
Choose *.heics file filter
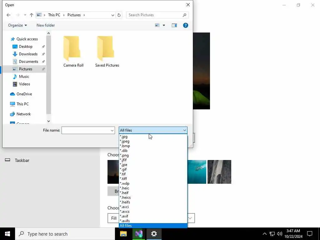(x=153, y=198)
